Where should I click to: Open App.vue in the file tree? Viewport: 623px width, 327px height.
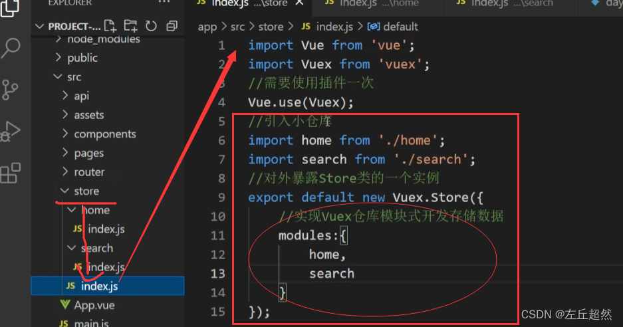94,305
